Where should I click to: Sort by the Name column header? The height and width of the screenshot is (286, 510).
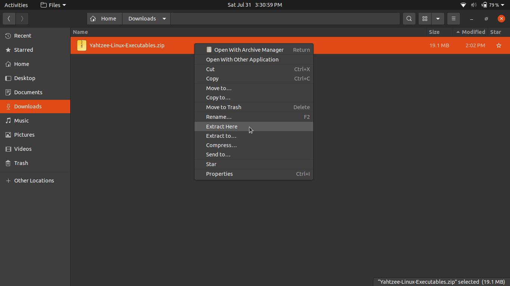pyautogui.click(x=248, y=32)
